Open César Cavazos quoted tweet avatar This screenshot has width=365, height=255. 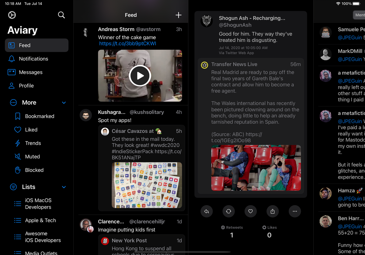coord(105,131)
